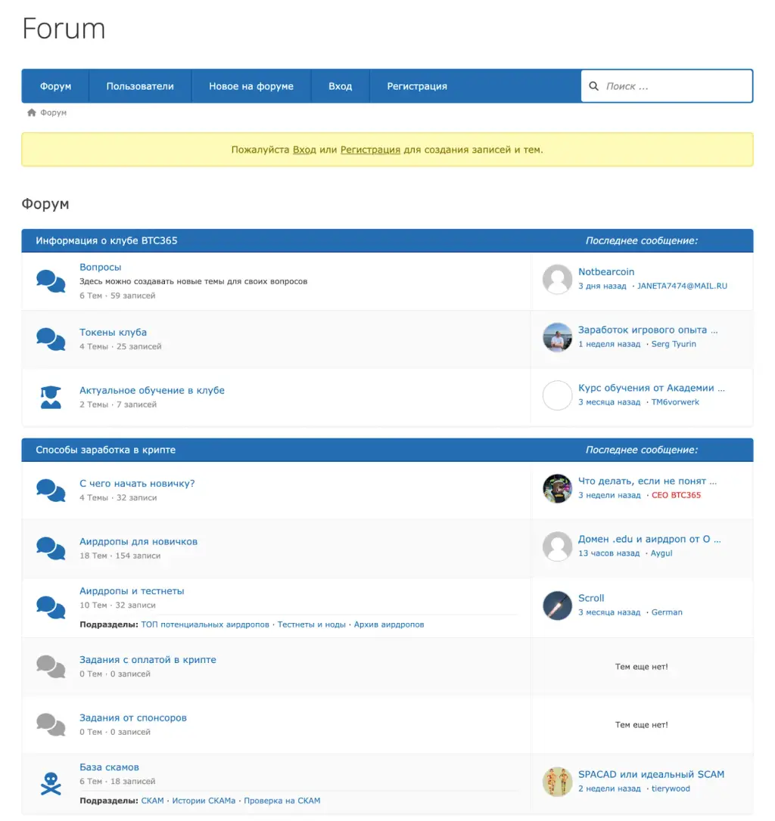Open CEO BTC365 user profile

point(677,495)
